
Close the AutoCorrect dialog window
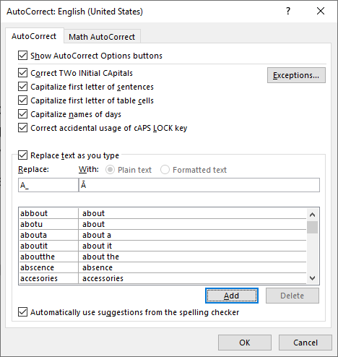coord(321,11)
